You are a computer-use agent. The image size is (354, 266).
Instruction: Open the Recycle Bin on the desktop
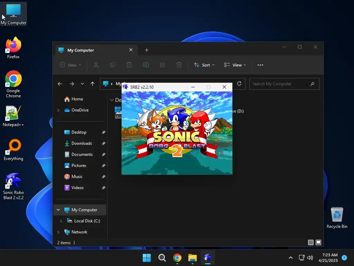(337, 218)
